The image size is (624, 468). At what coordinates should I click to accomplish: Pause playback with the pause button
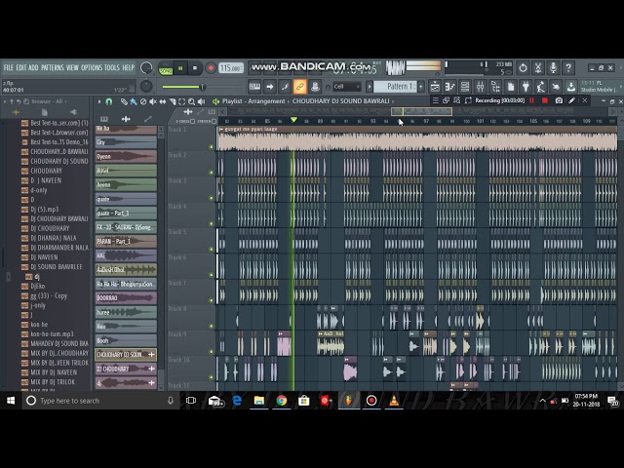(180, 68)
